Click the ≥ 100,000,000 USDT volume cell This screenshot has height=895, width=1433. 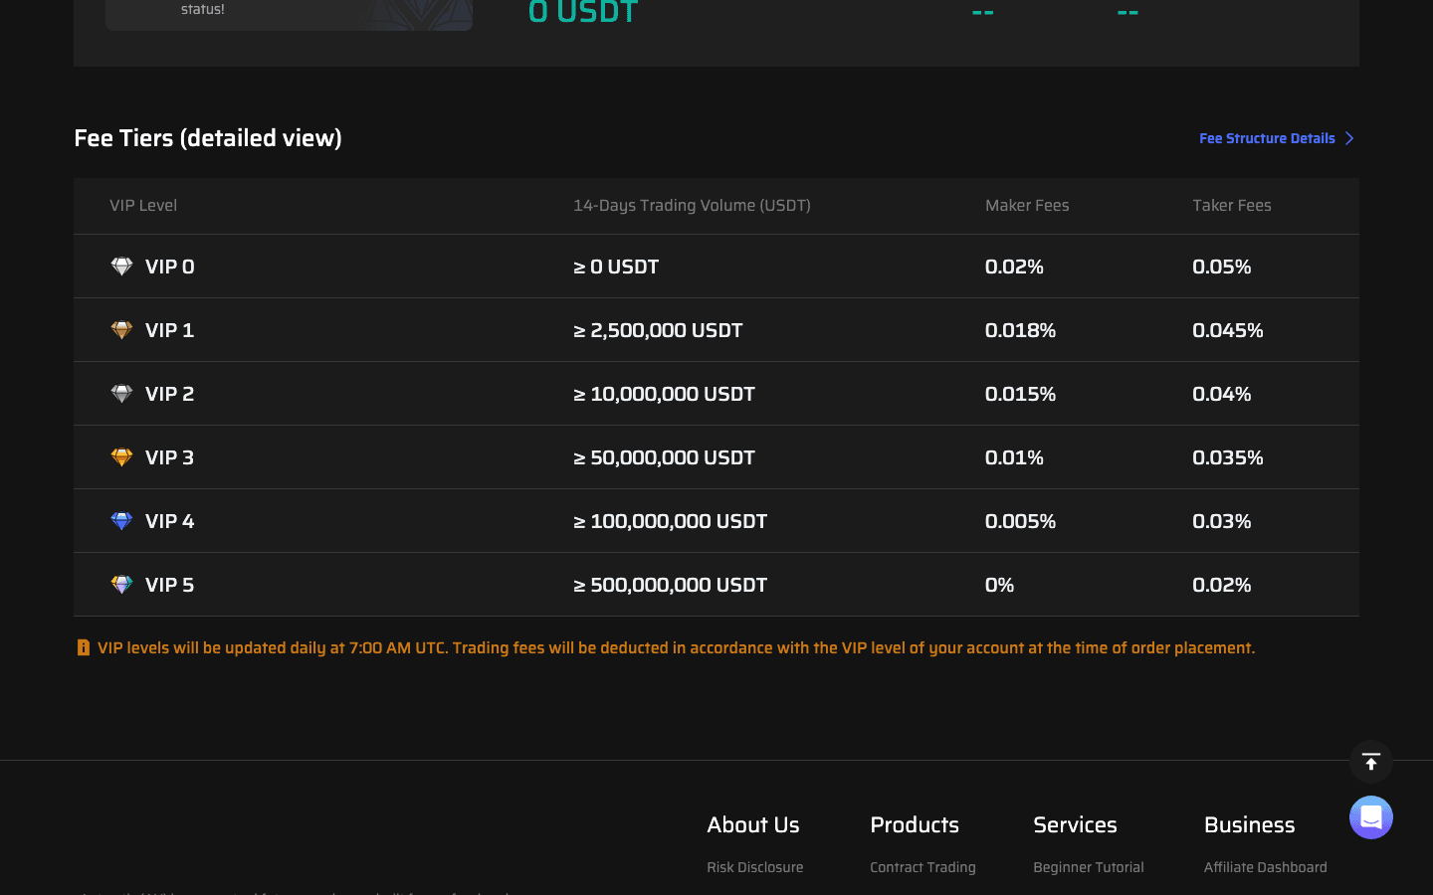[670, 521]
